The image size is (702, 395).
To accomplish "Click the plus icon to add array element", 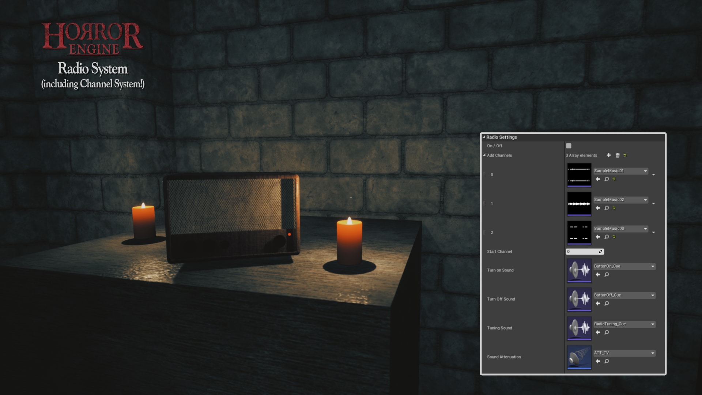I will [x=609, y=155].
